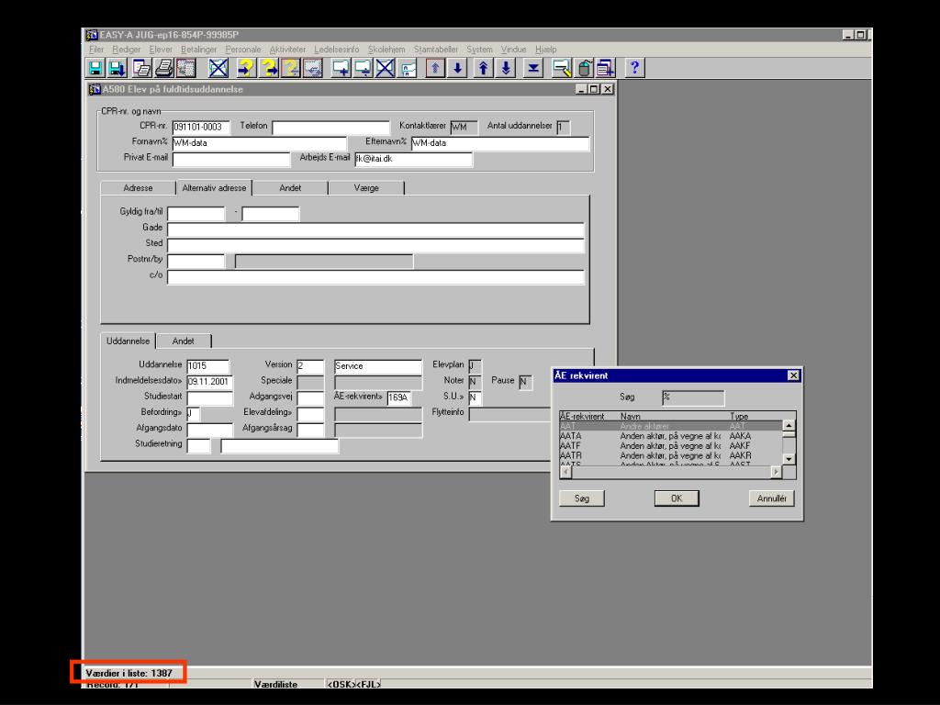Click greyed yellow question mark toolbar icon
Image resolution: width=940 pixels, height=705 pixels.
pos(291,68)
